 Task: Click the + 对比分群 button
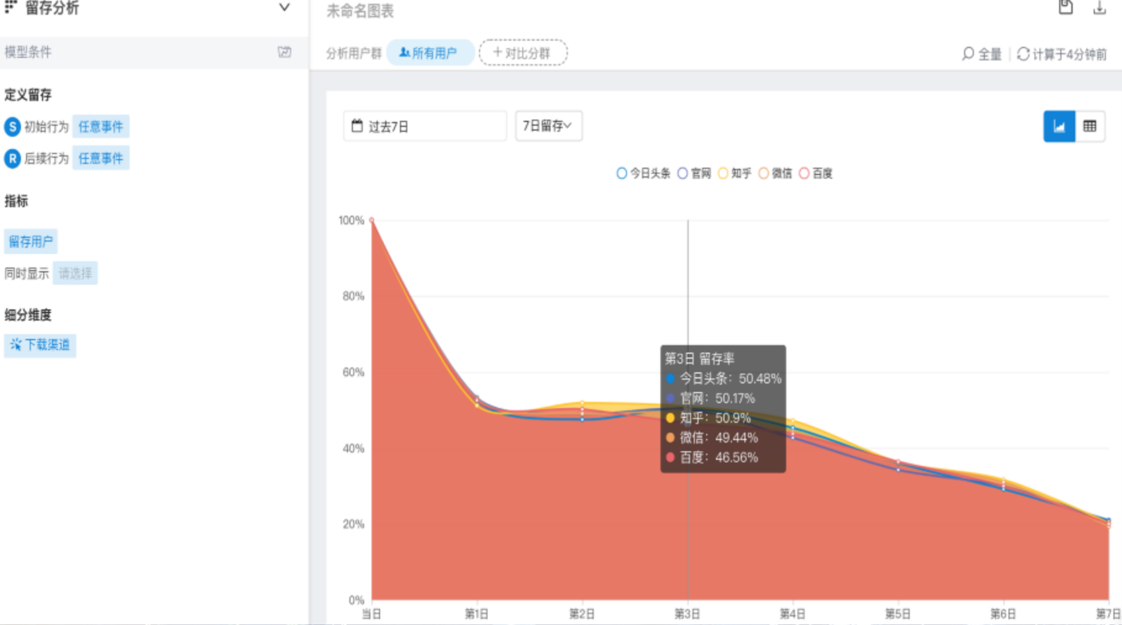click(523, 52)
